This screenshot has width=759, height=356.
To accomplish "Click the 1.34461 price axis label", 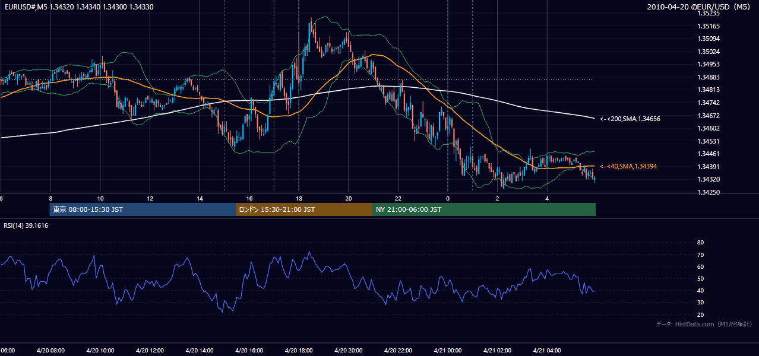I will 709,154.
